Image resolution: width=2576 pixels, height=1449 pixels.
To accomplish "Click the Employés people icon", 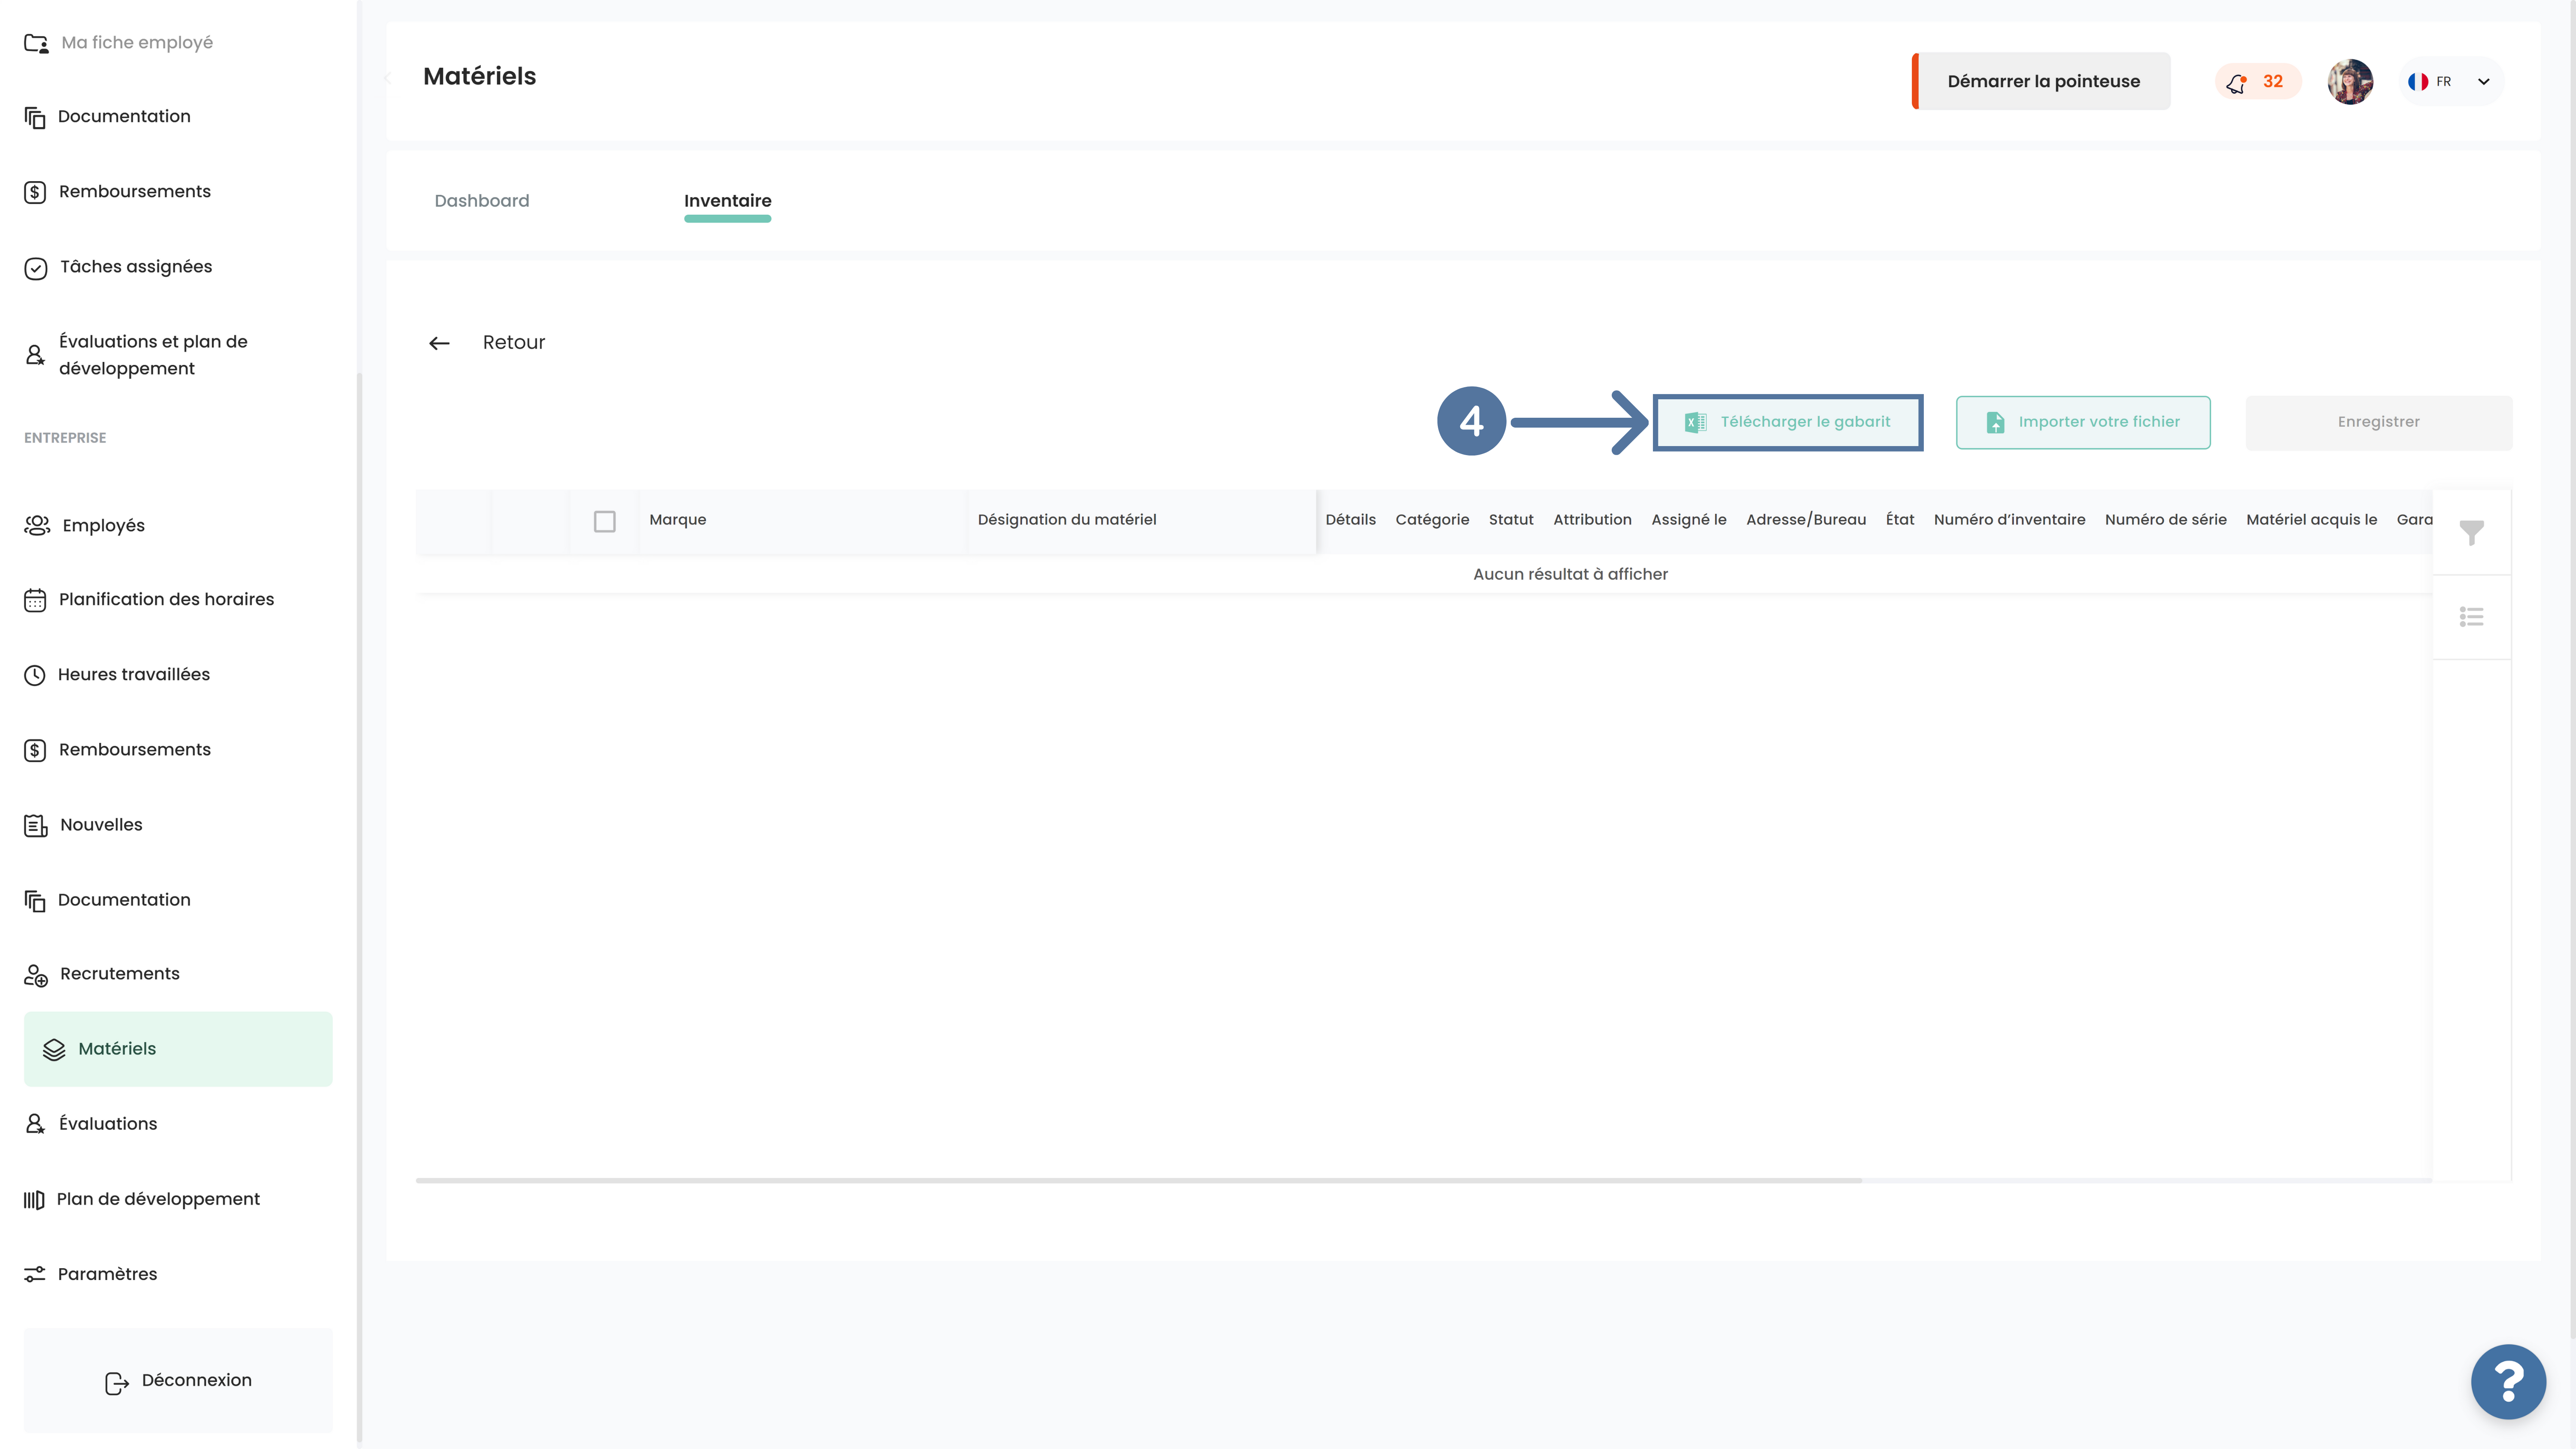I will coord(37,525).
